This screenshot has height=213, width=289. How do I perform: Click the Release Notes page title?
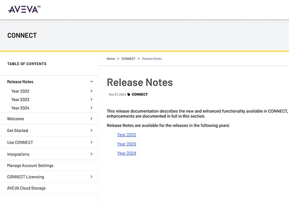140,82
